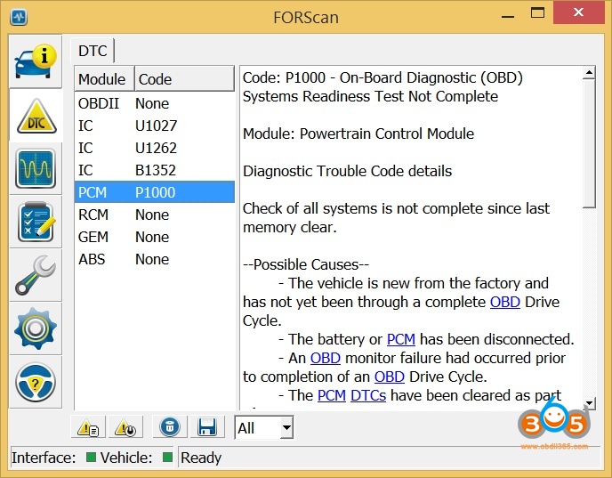Click the scrollbar up arrow

click(589, 73)
